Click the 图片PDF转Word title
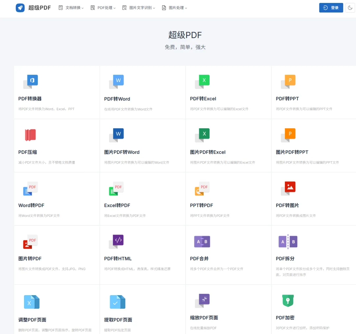 (x=122, y=152)
